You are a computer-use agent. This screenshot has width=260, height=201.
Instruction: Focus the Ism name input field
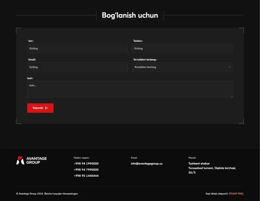point(77,48)
